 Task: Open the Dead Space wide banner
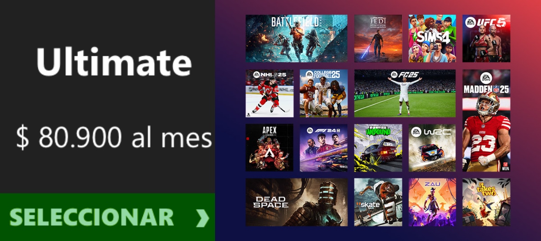pos(296,202)
